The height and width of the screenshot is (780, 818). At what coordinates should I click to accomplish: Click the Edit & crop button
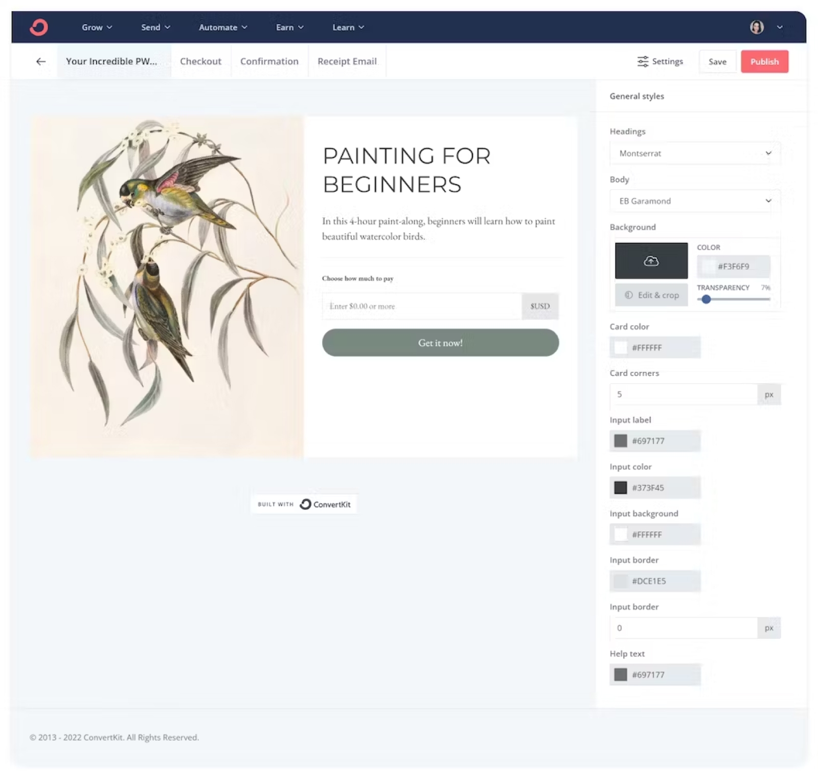[651, 295]
